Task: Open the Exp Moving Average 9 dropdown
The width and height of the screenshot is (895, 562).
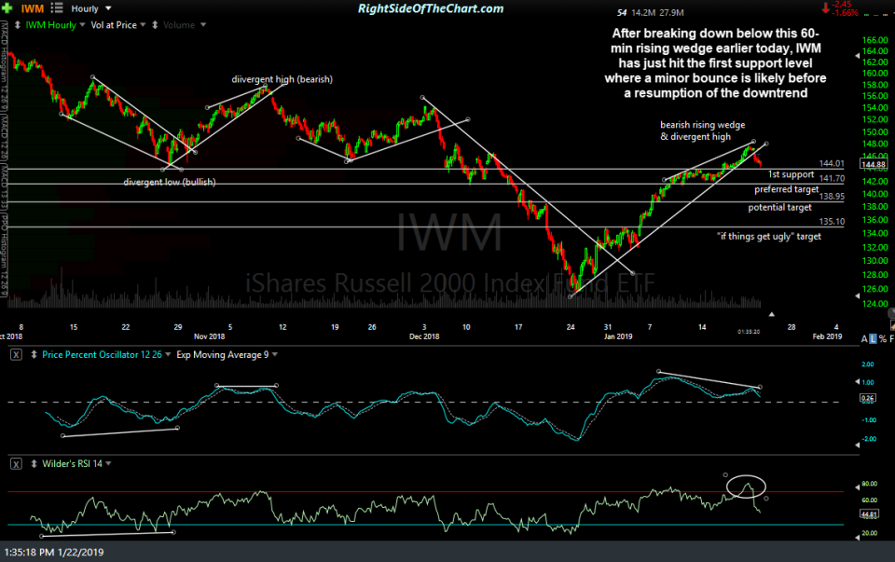Action: pos(273,355)
